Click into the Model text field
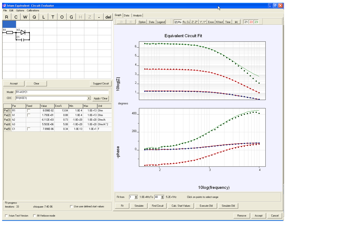The height and width of the screenshot is (225, 345). coord(62,92)
